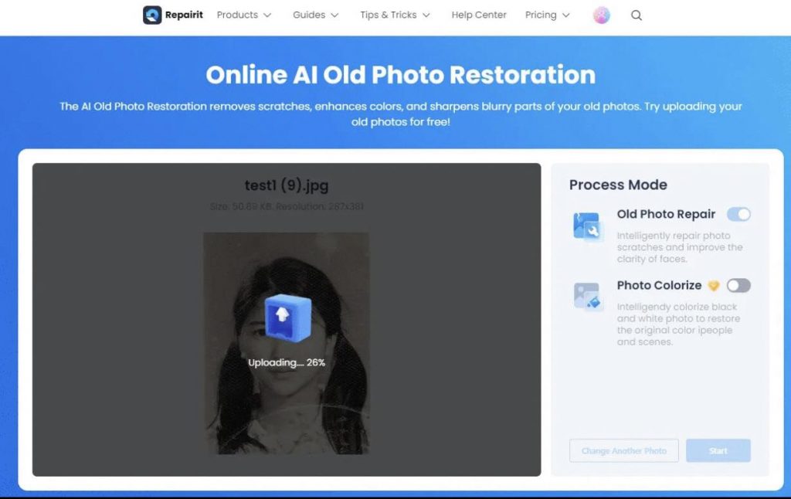Click the search magnifier icon

click(637, 15)
